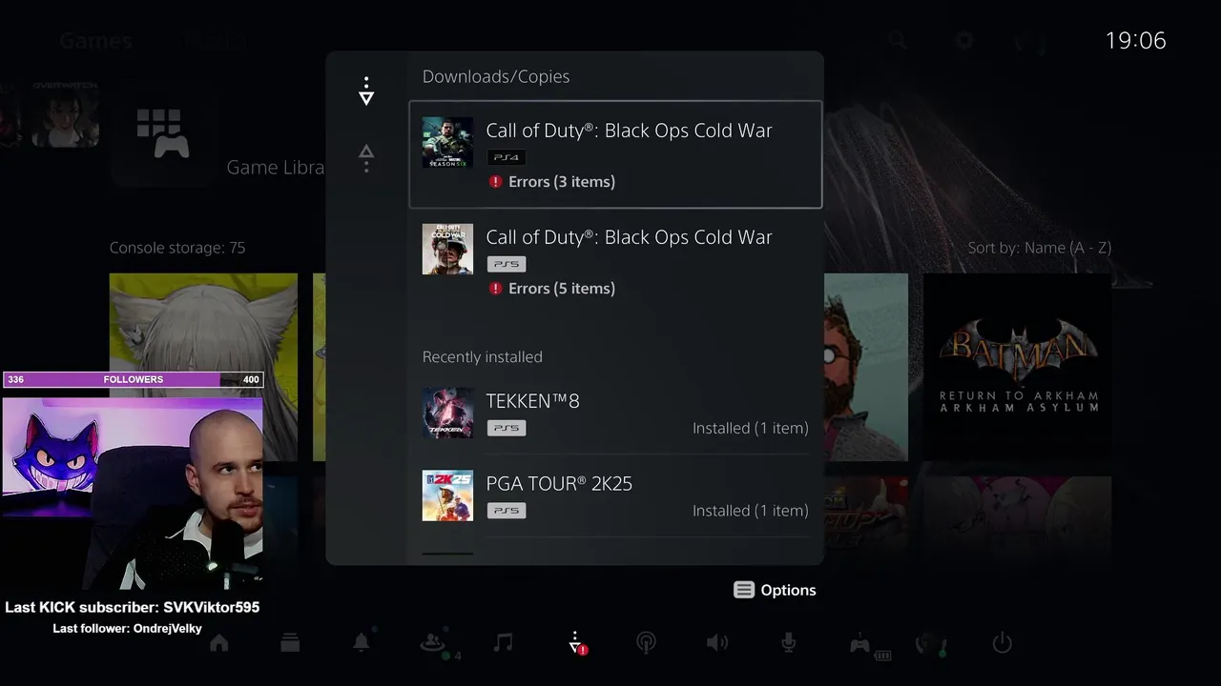Open the PS5 Black Ops Cold War entry
1221x686 pixels.
(x=615, y=262)
